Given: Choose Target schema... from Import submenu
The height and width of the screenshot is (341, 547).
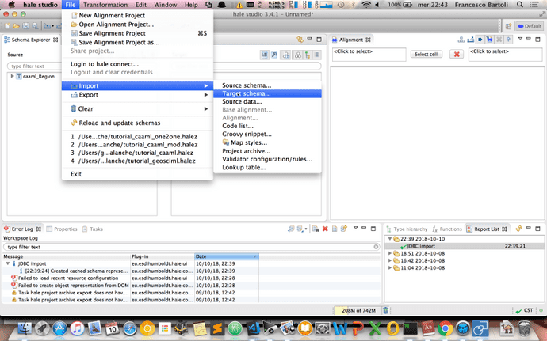Looking at the screenshot, I should 246,93.
